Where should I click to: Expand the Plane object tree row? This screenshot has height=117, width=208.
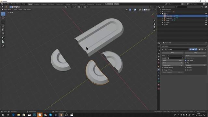coord(162,20)
